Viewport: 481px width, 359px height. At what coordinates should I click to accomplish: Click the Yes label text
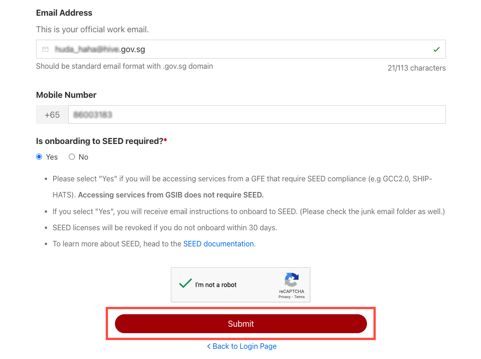point(52,157)
